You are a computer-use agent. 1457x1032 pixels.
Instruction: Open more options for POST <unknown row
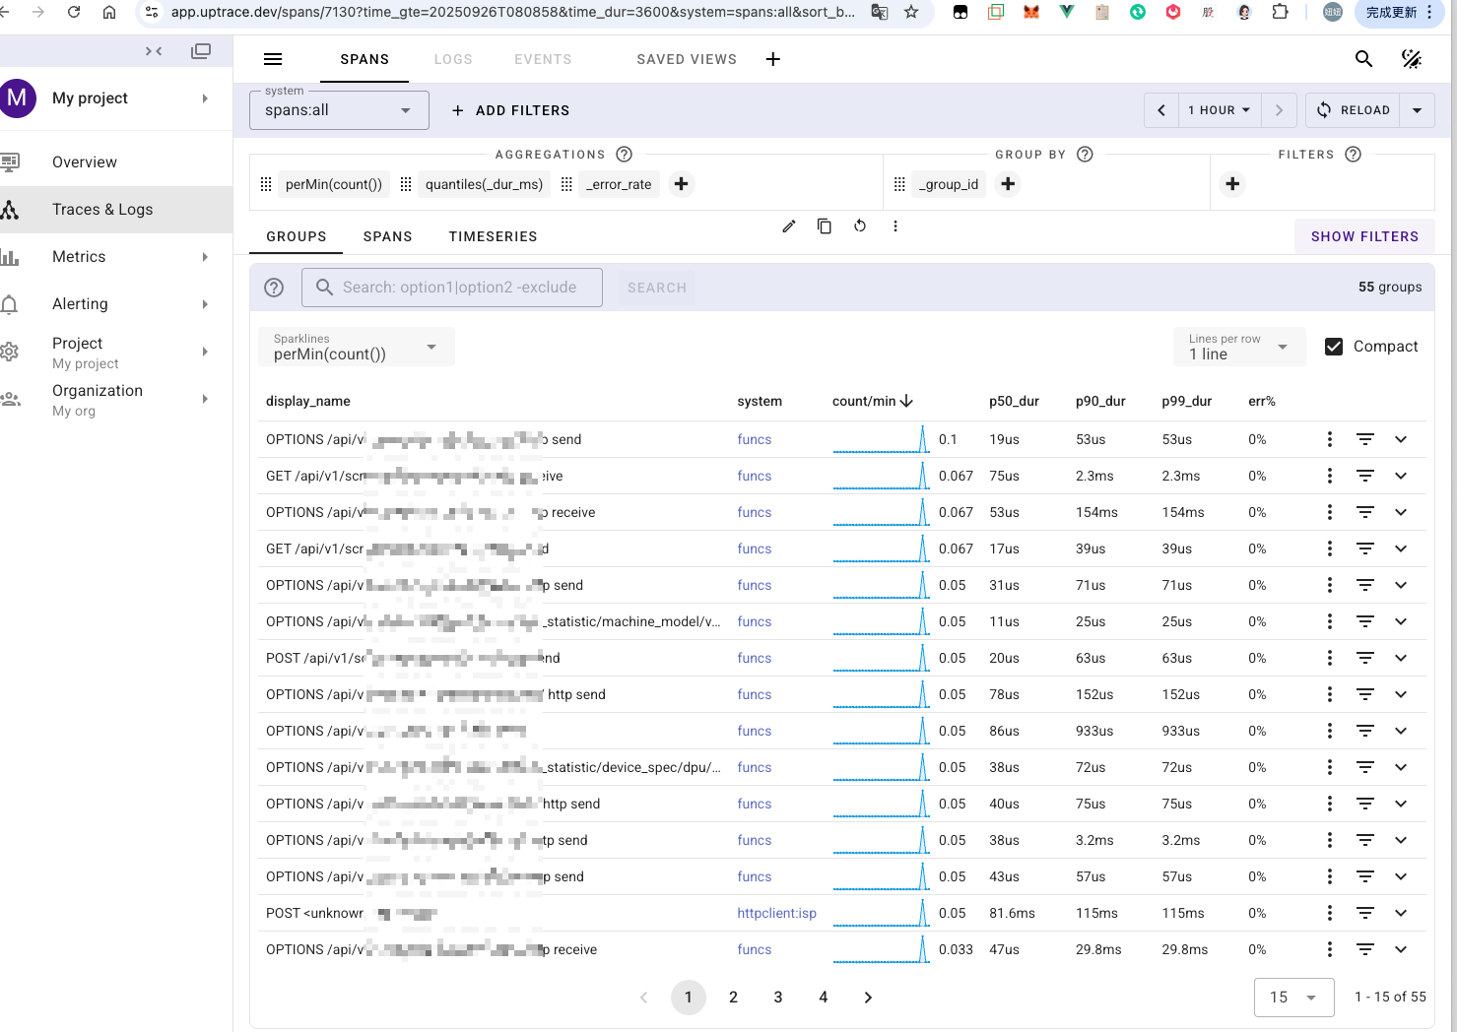tap(1330, 913)
